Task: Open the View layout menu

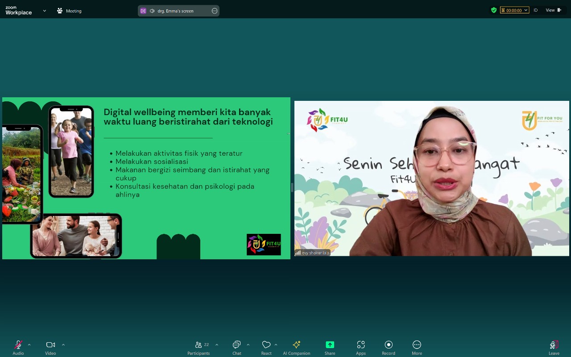Action: 553,10
